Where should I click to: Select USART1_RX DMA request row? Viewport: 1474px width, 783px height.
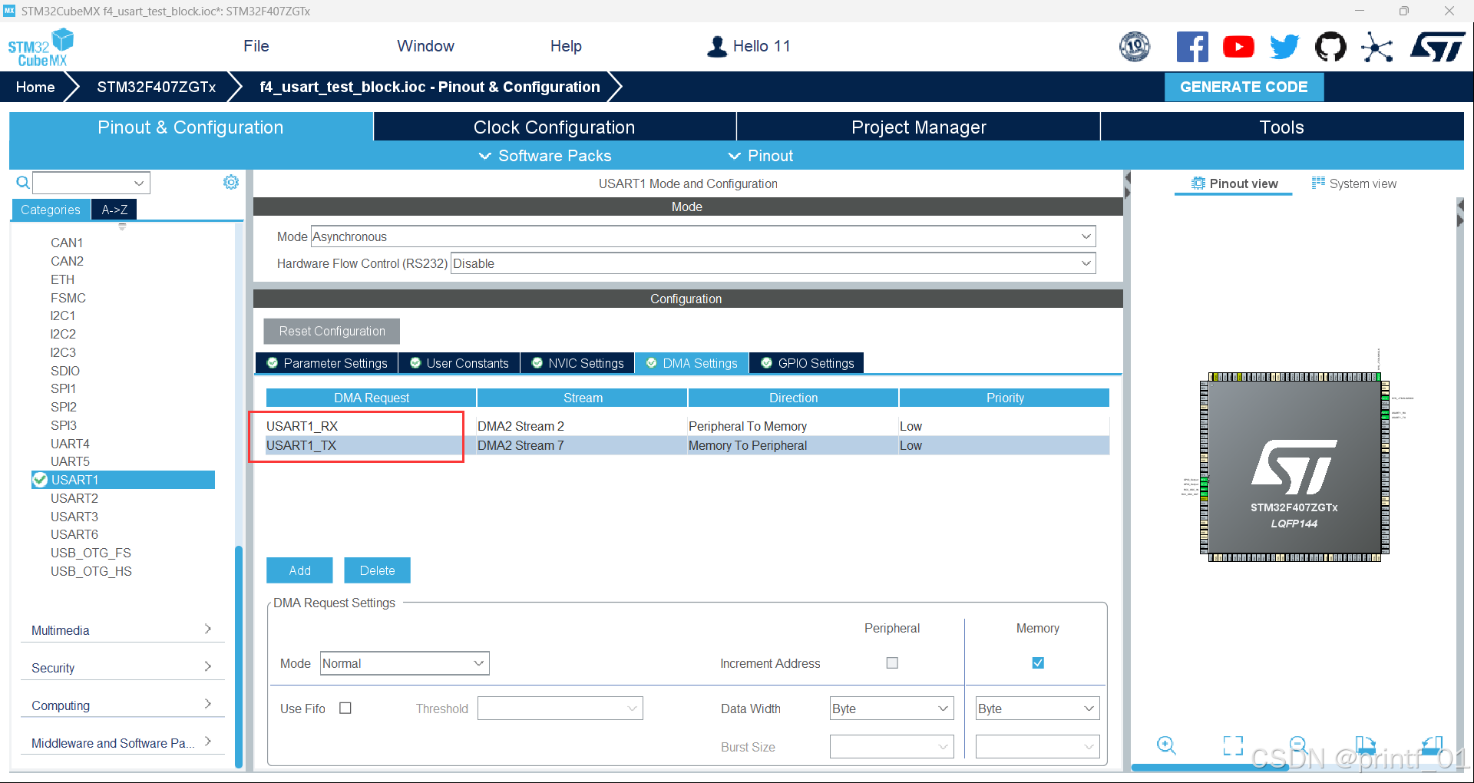pyautogui.click(x=687, y=426)
